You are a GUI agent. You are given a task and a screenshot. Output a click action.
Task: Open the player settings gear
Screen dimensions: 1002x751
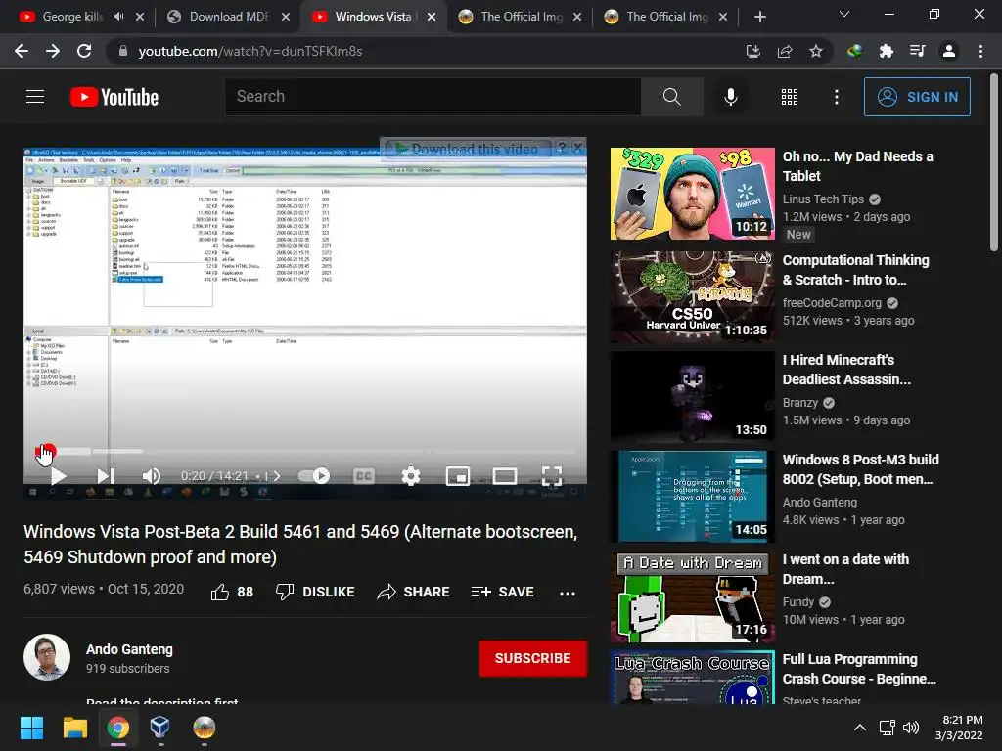(x=410, y=476)
